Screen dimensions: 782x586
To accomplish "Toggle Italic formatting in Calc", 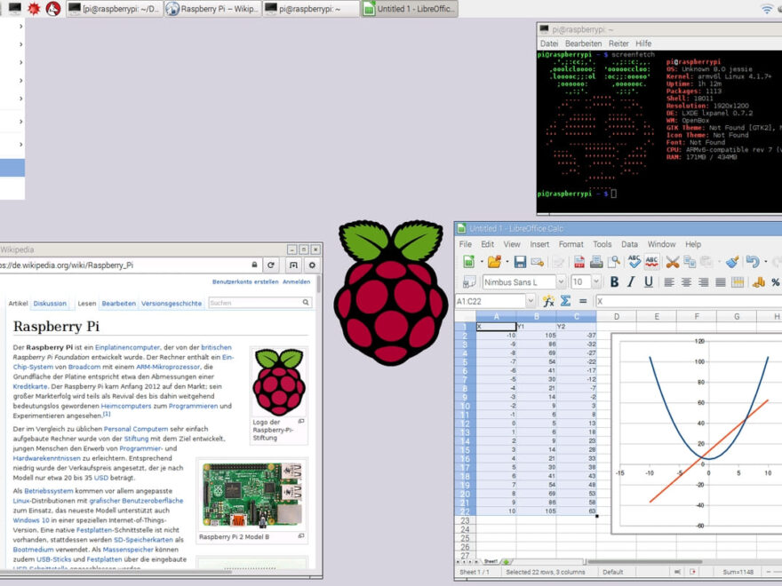I will pyautogui.click(x=632, y=282).
